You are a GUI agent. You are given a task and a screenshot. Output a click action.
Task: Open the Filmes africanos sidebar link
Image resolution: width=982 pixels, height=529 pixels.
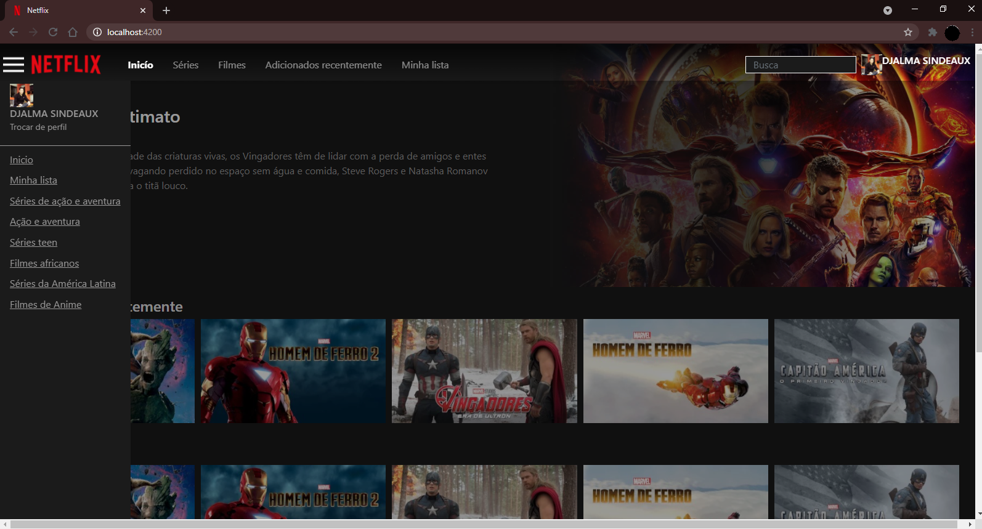[44, 264]
